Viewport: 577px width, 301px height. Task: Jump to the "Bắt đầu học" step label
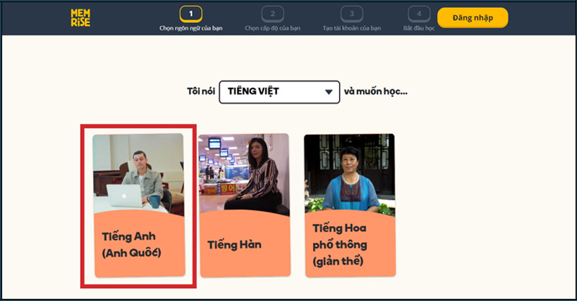[418, 29]
